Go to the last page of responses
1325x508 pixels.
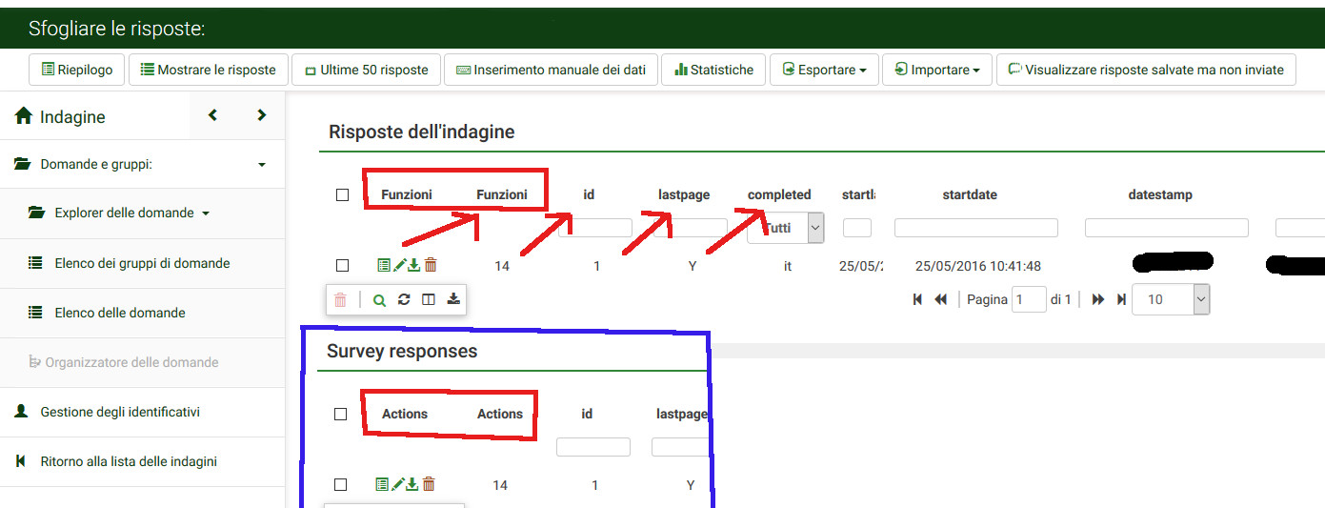(1121, 299)
